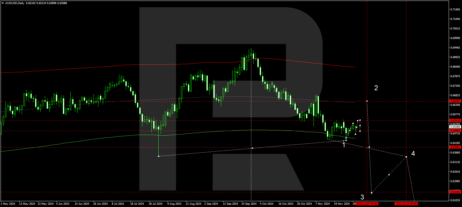462x207 pixels.
Task: Click the red date marker 2024.12.24 00:00
Action: [x=406, y=204]
